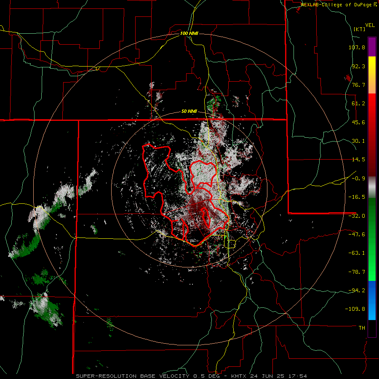Click the 92.3 scale value
The image size is (379, 379).
(358, 66)
